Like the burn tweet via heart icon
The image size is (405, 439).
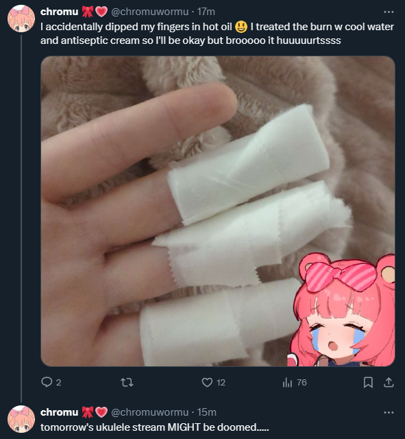(207, 383)
